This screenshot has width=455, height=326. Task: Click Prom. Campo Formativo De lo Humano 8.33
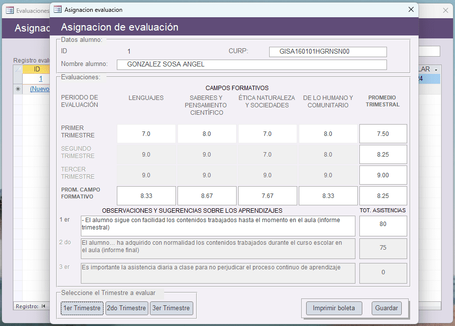[x=328, y=196]
